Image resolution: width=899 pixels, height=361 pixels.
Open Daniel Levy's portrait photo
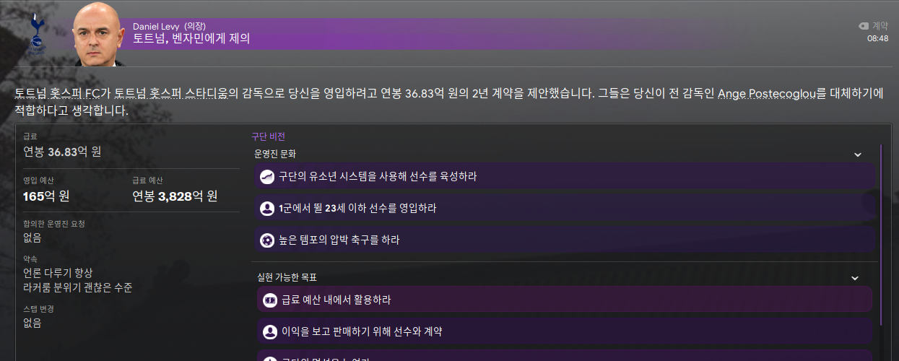(99, 34)
